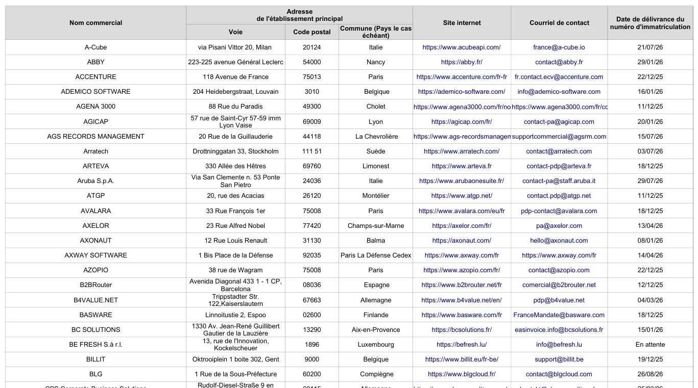The height and width of the screenshot is (388, 698).
Task: Open https://www.arubaonesuite.fr/ link
Action: click(462, 181)
